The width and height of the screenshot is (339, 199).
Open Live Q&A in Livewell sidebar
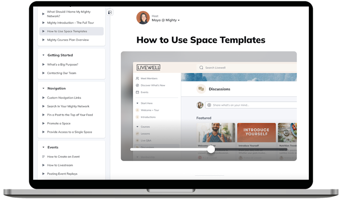tap(146, 141)
